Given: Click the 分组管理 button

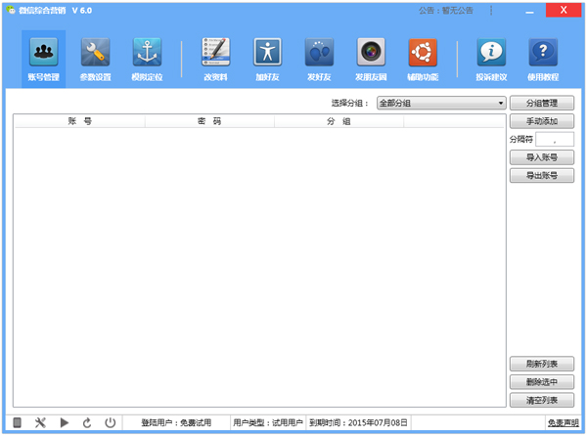Looking at the screenshot, I should [541, 103].
